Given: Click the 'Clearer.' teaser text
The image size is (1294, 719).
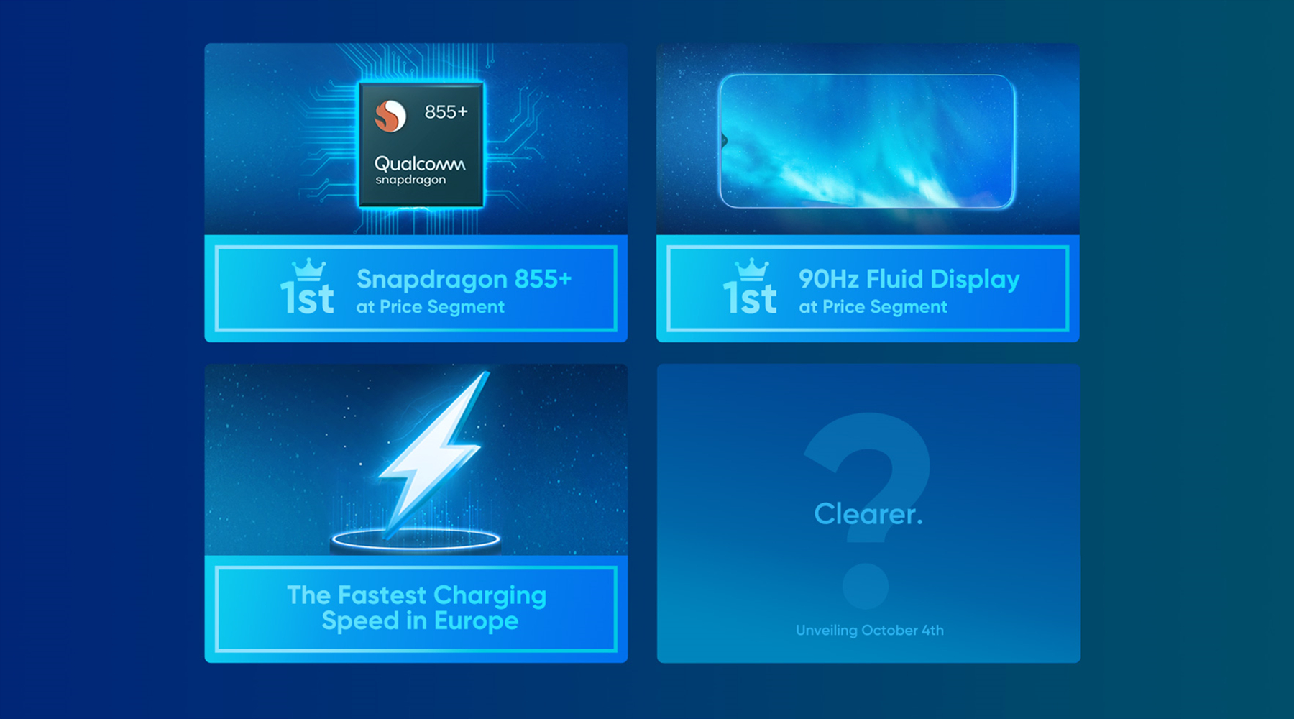Looking at the screenshot, I should [x=868, y=514].
